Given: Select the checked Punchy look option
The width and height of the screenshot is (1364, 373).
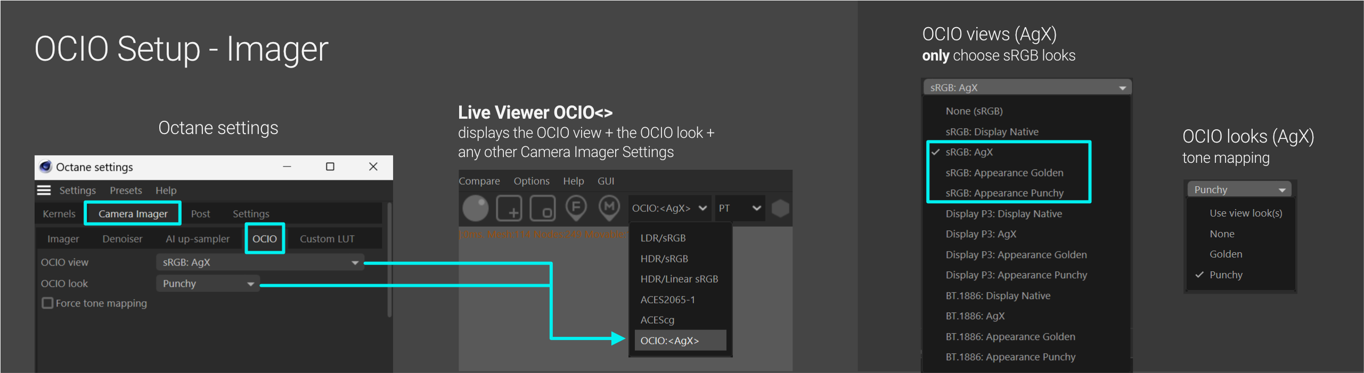Looking at the screenshot, I should [1226, 275].
